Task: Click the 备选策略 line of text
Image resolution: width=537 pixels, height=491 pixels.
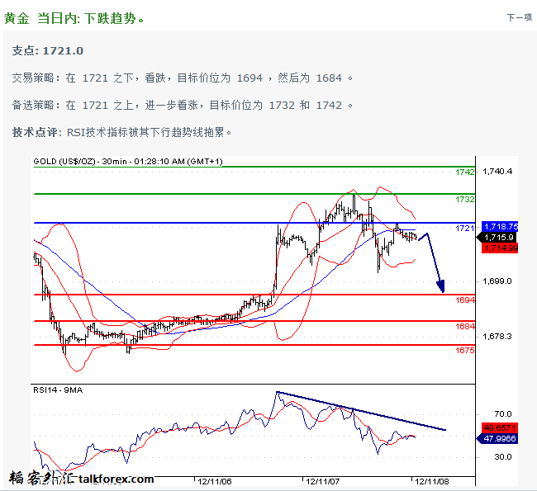Action: pos(183,105)
